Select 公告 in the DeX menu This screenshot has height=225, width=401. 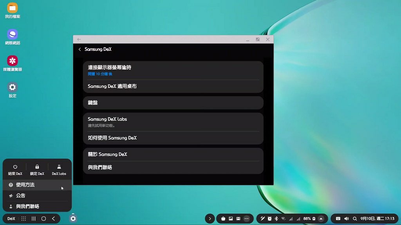point(37,196)
